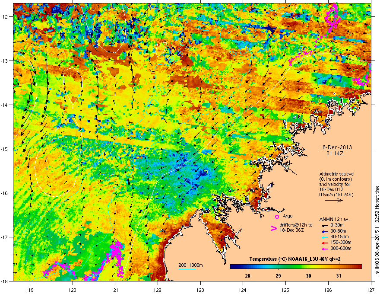Click the colorbar tick label 30

click(x=308, y=276)
